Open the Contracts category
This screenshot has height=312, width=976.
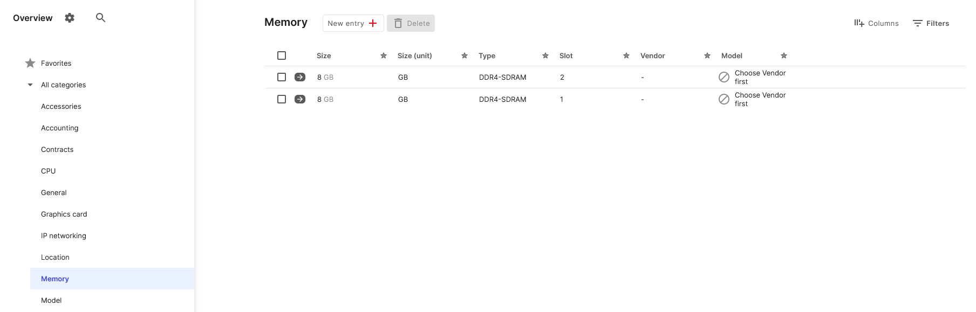[x=57, y=149]
